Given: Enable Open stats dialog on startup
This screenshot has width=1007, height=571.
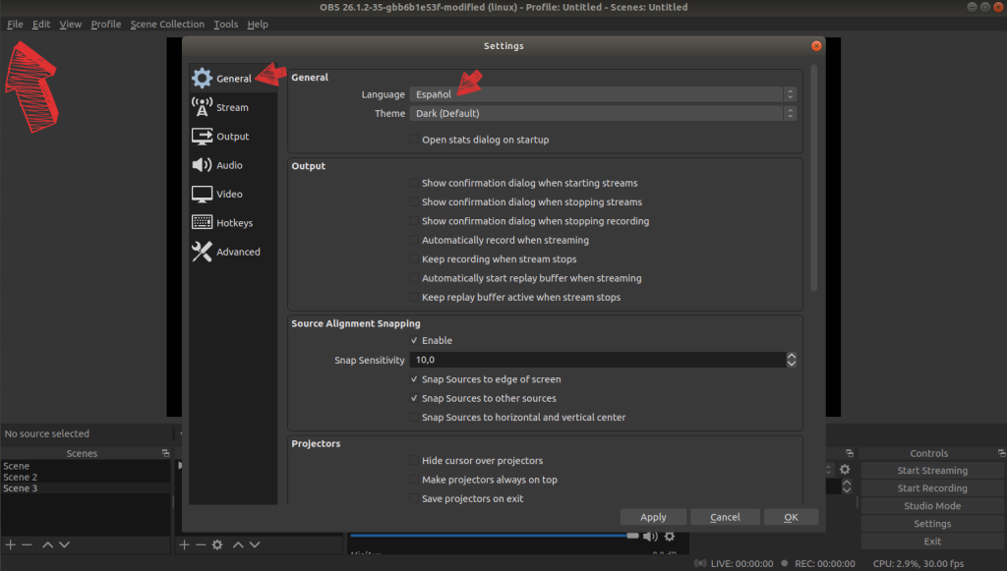Looking at the screenshot, I should [414, 140].
